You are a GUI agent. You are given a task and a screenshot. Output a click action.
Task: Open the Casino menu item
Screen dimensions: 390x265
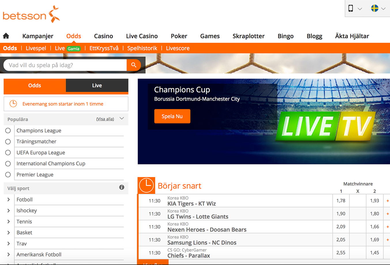pos(103,36)
